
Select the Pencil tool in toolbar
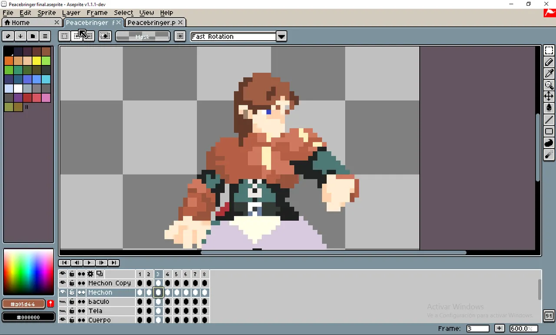[x=549, y=62]
